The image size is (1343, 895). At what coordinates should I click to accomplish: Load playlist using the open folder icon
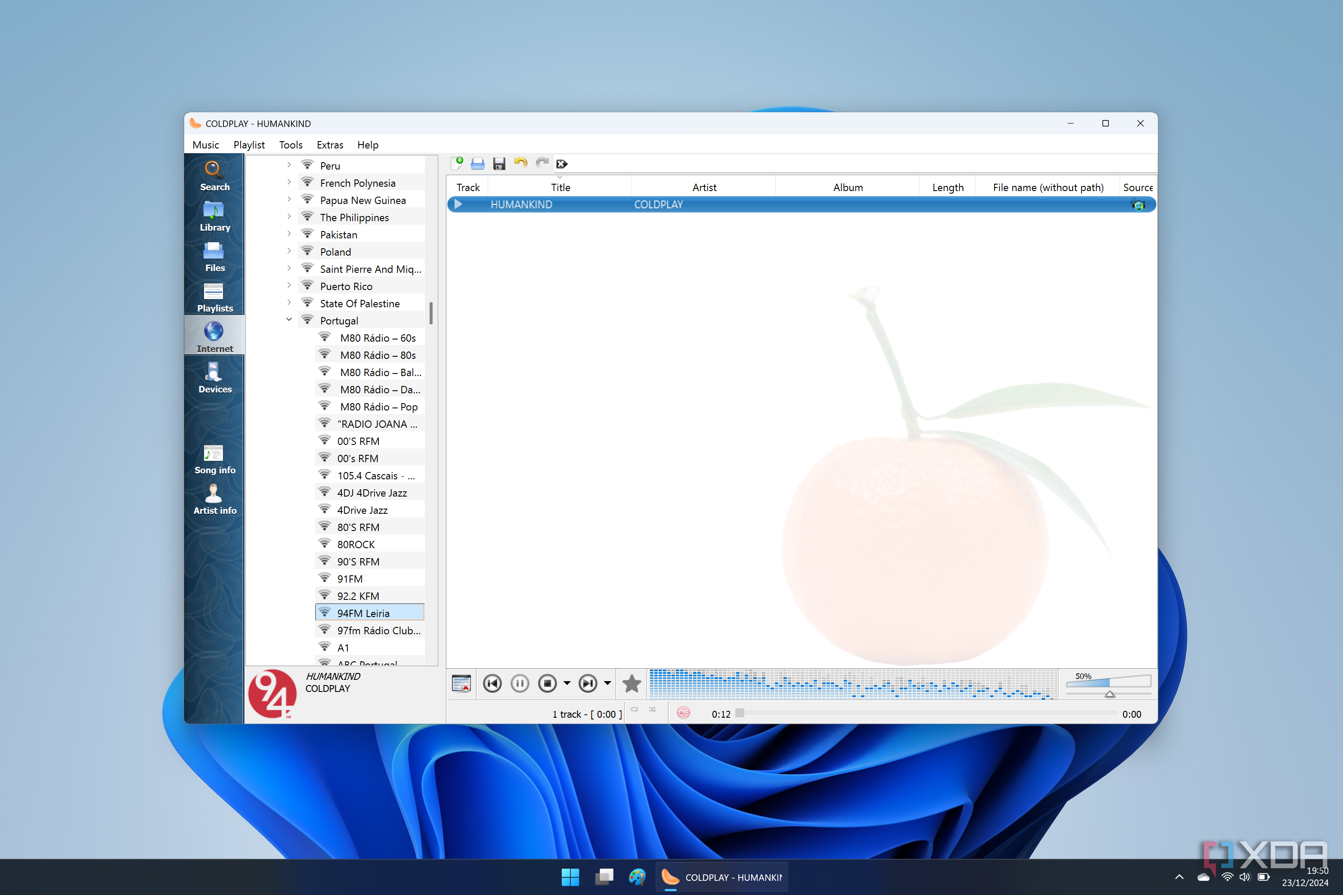coord(477,164)
